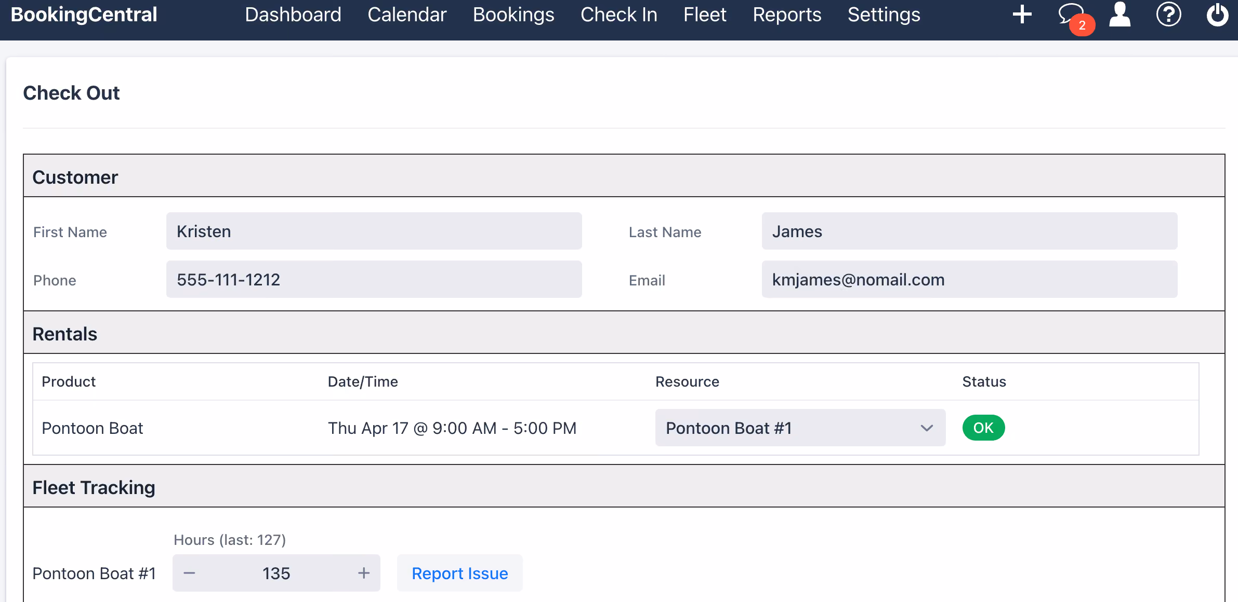This screenshot has width=1238, height=602.
Task: Open the help question mark icon
Action: pos(1169,15)
